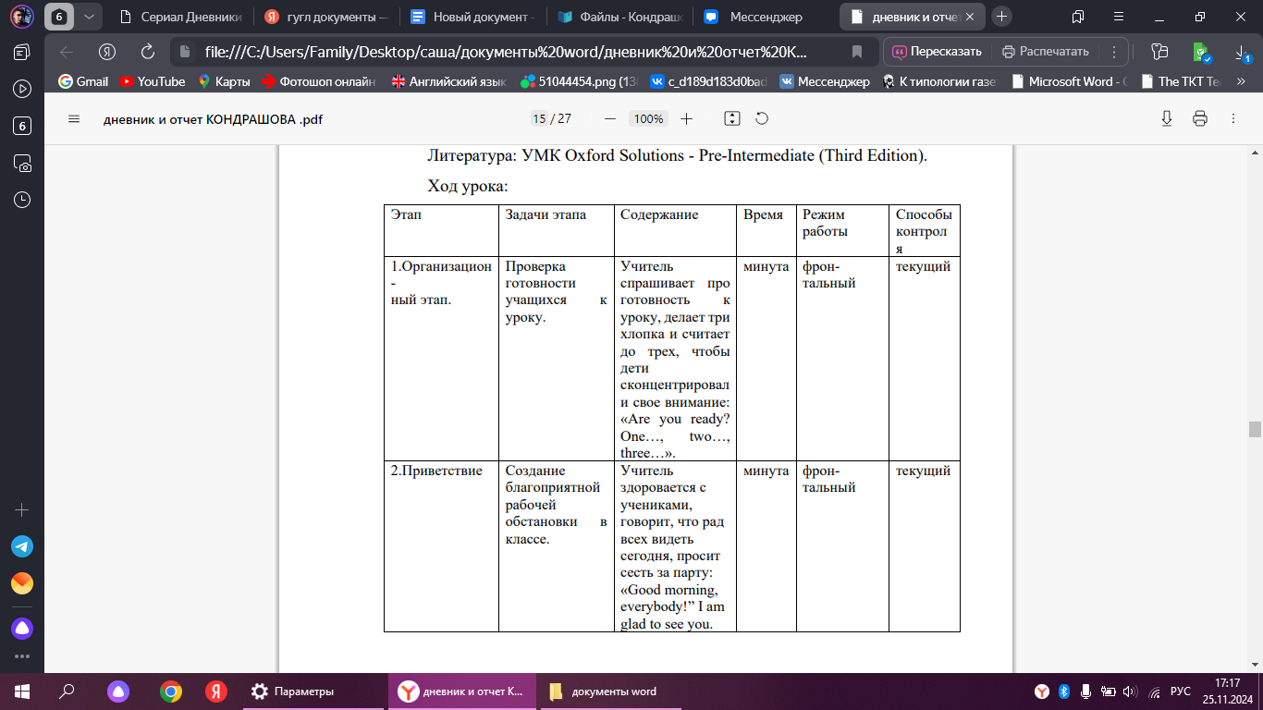The image size is (1263, 710).
Task: Open sidebar history clock icon
Action: (x=22, y=200)
